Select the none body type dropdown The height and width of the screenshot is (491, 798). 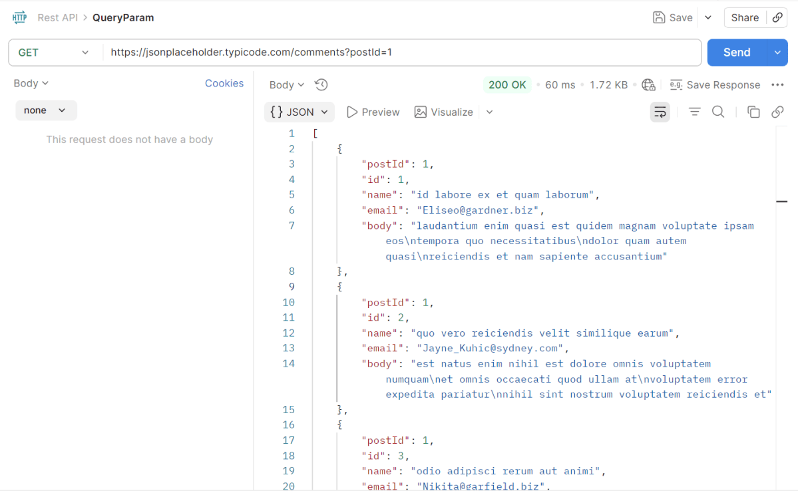point(46,110)
